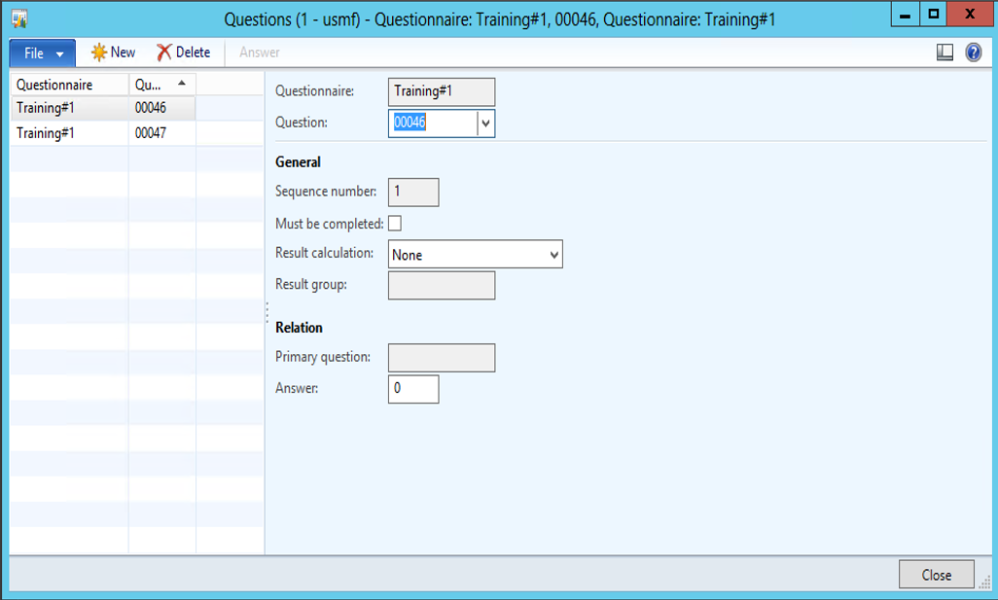Enable Must be completed for question 00046

(x=397, y=223)
